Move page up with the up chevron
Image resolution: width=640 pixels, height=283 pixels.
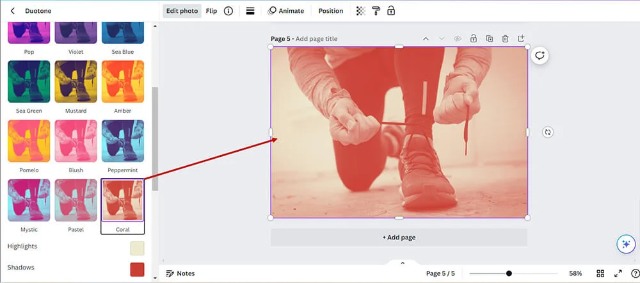tap(426, 39)
